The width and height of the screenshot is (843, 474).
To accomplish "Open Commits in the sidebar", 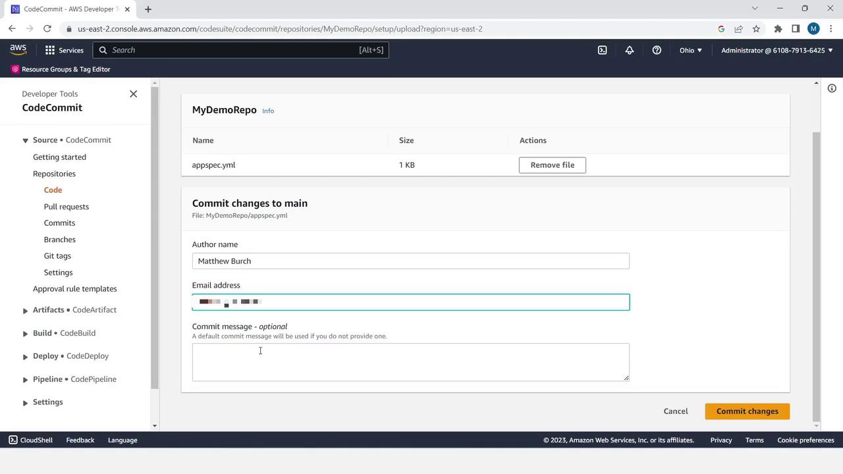I will tap(59, 223).
